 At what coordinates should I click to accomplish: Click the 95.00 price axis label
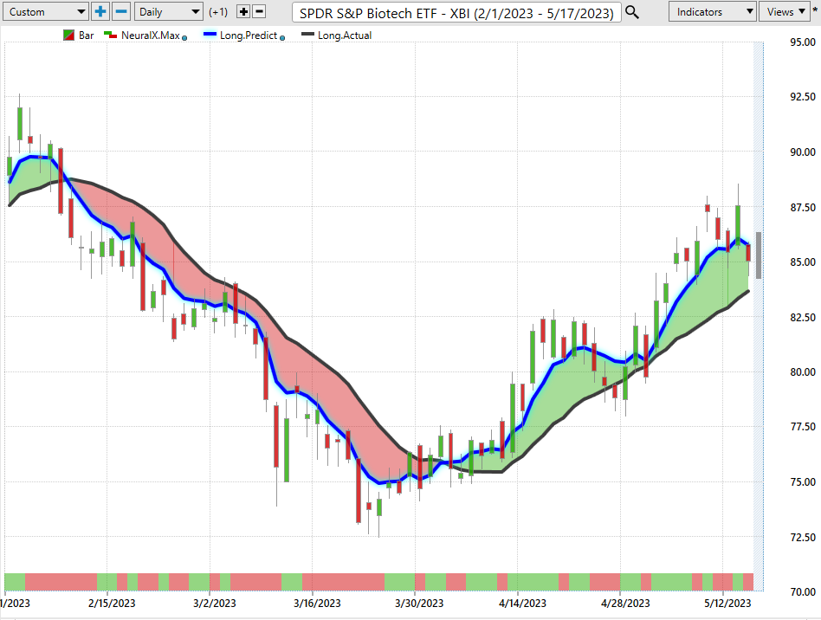(803, 42)
